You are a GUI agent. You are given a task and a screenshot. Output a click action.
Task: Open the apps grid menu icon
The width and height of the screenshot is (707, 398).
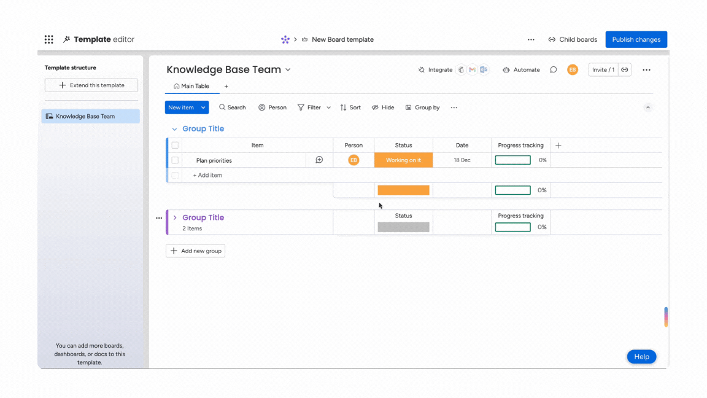[48, 39]
